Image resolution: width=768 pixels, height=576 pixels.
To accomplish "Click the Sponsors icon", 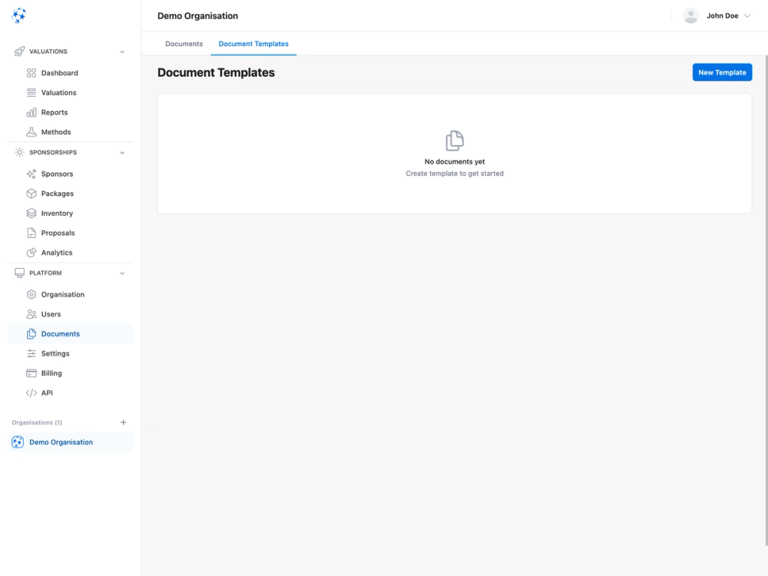I will [x=30, y=174].
